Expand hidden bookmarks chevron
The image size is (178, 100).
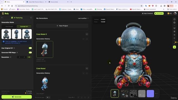point(164,9)
